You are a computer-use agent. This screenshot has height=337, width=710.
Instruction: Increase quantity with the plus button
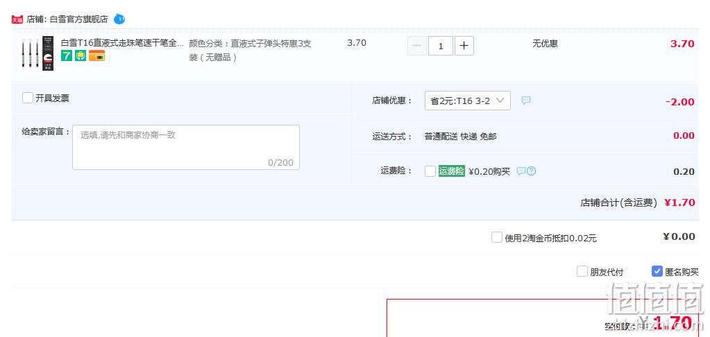click(x=464, y=46)
